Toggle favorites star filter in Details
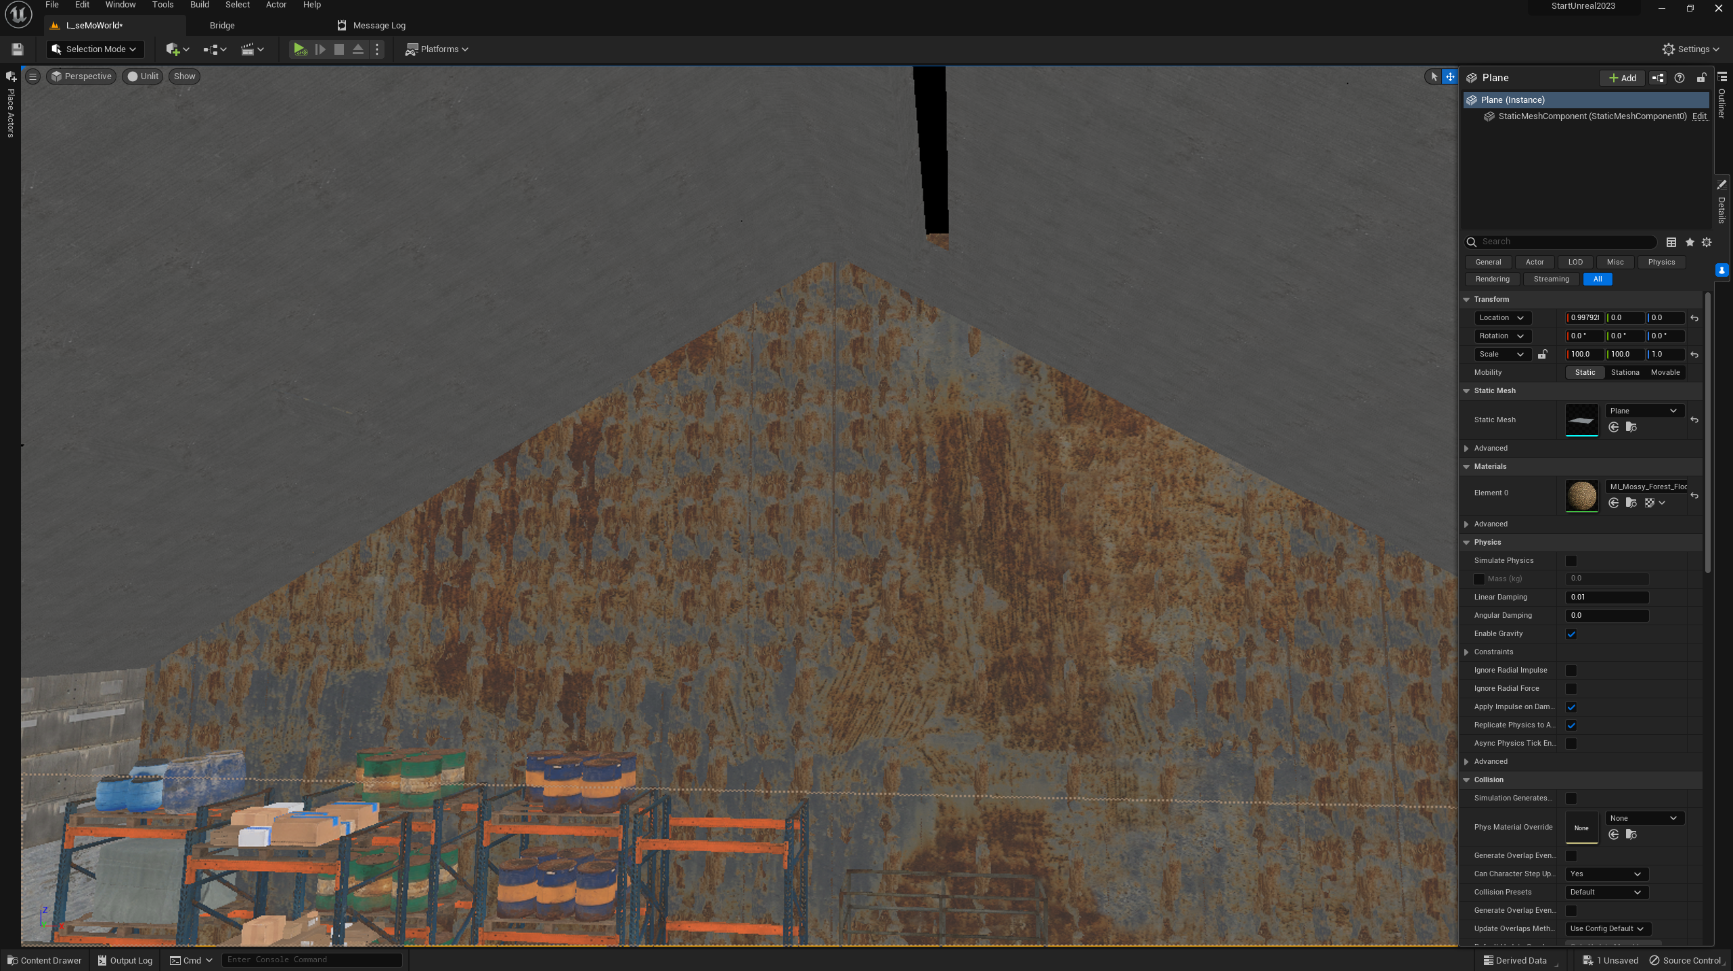The height and width of the screenshot is (971, 1733). [1690, 242]
